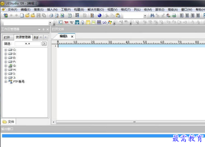Click the horizontal scrollbar left arrow
Screen dimensions: 205x147
tap(54, 122)
